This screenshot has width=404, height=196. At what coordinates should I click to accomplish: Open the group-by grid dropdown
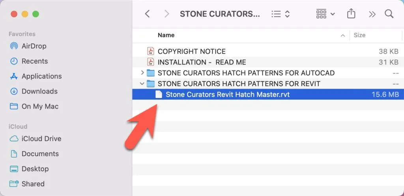click(325, 14)
